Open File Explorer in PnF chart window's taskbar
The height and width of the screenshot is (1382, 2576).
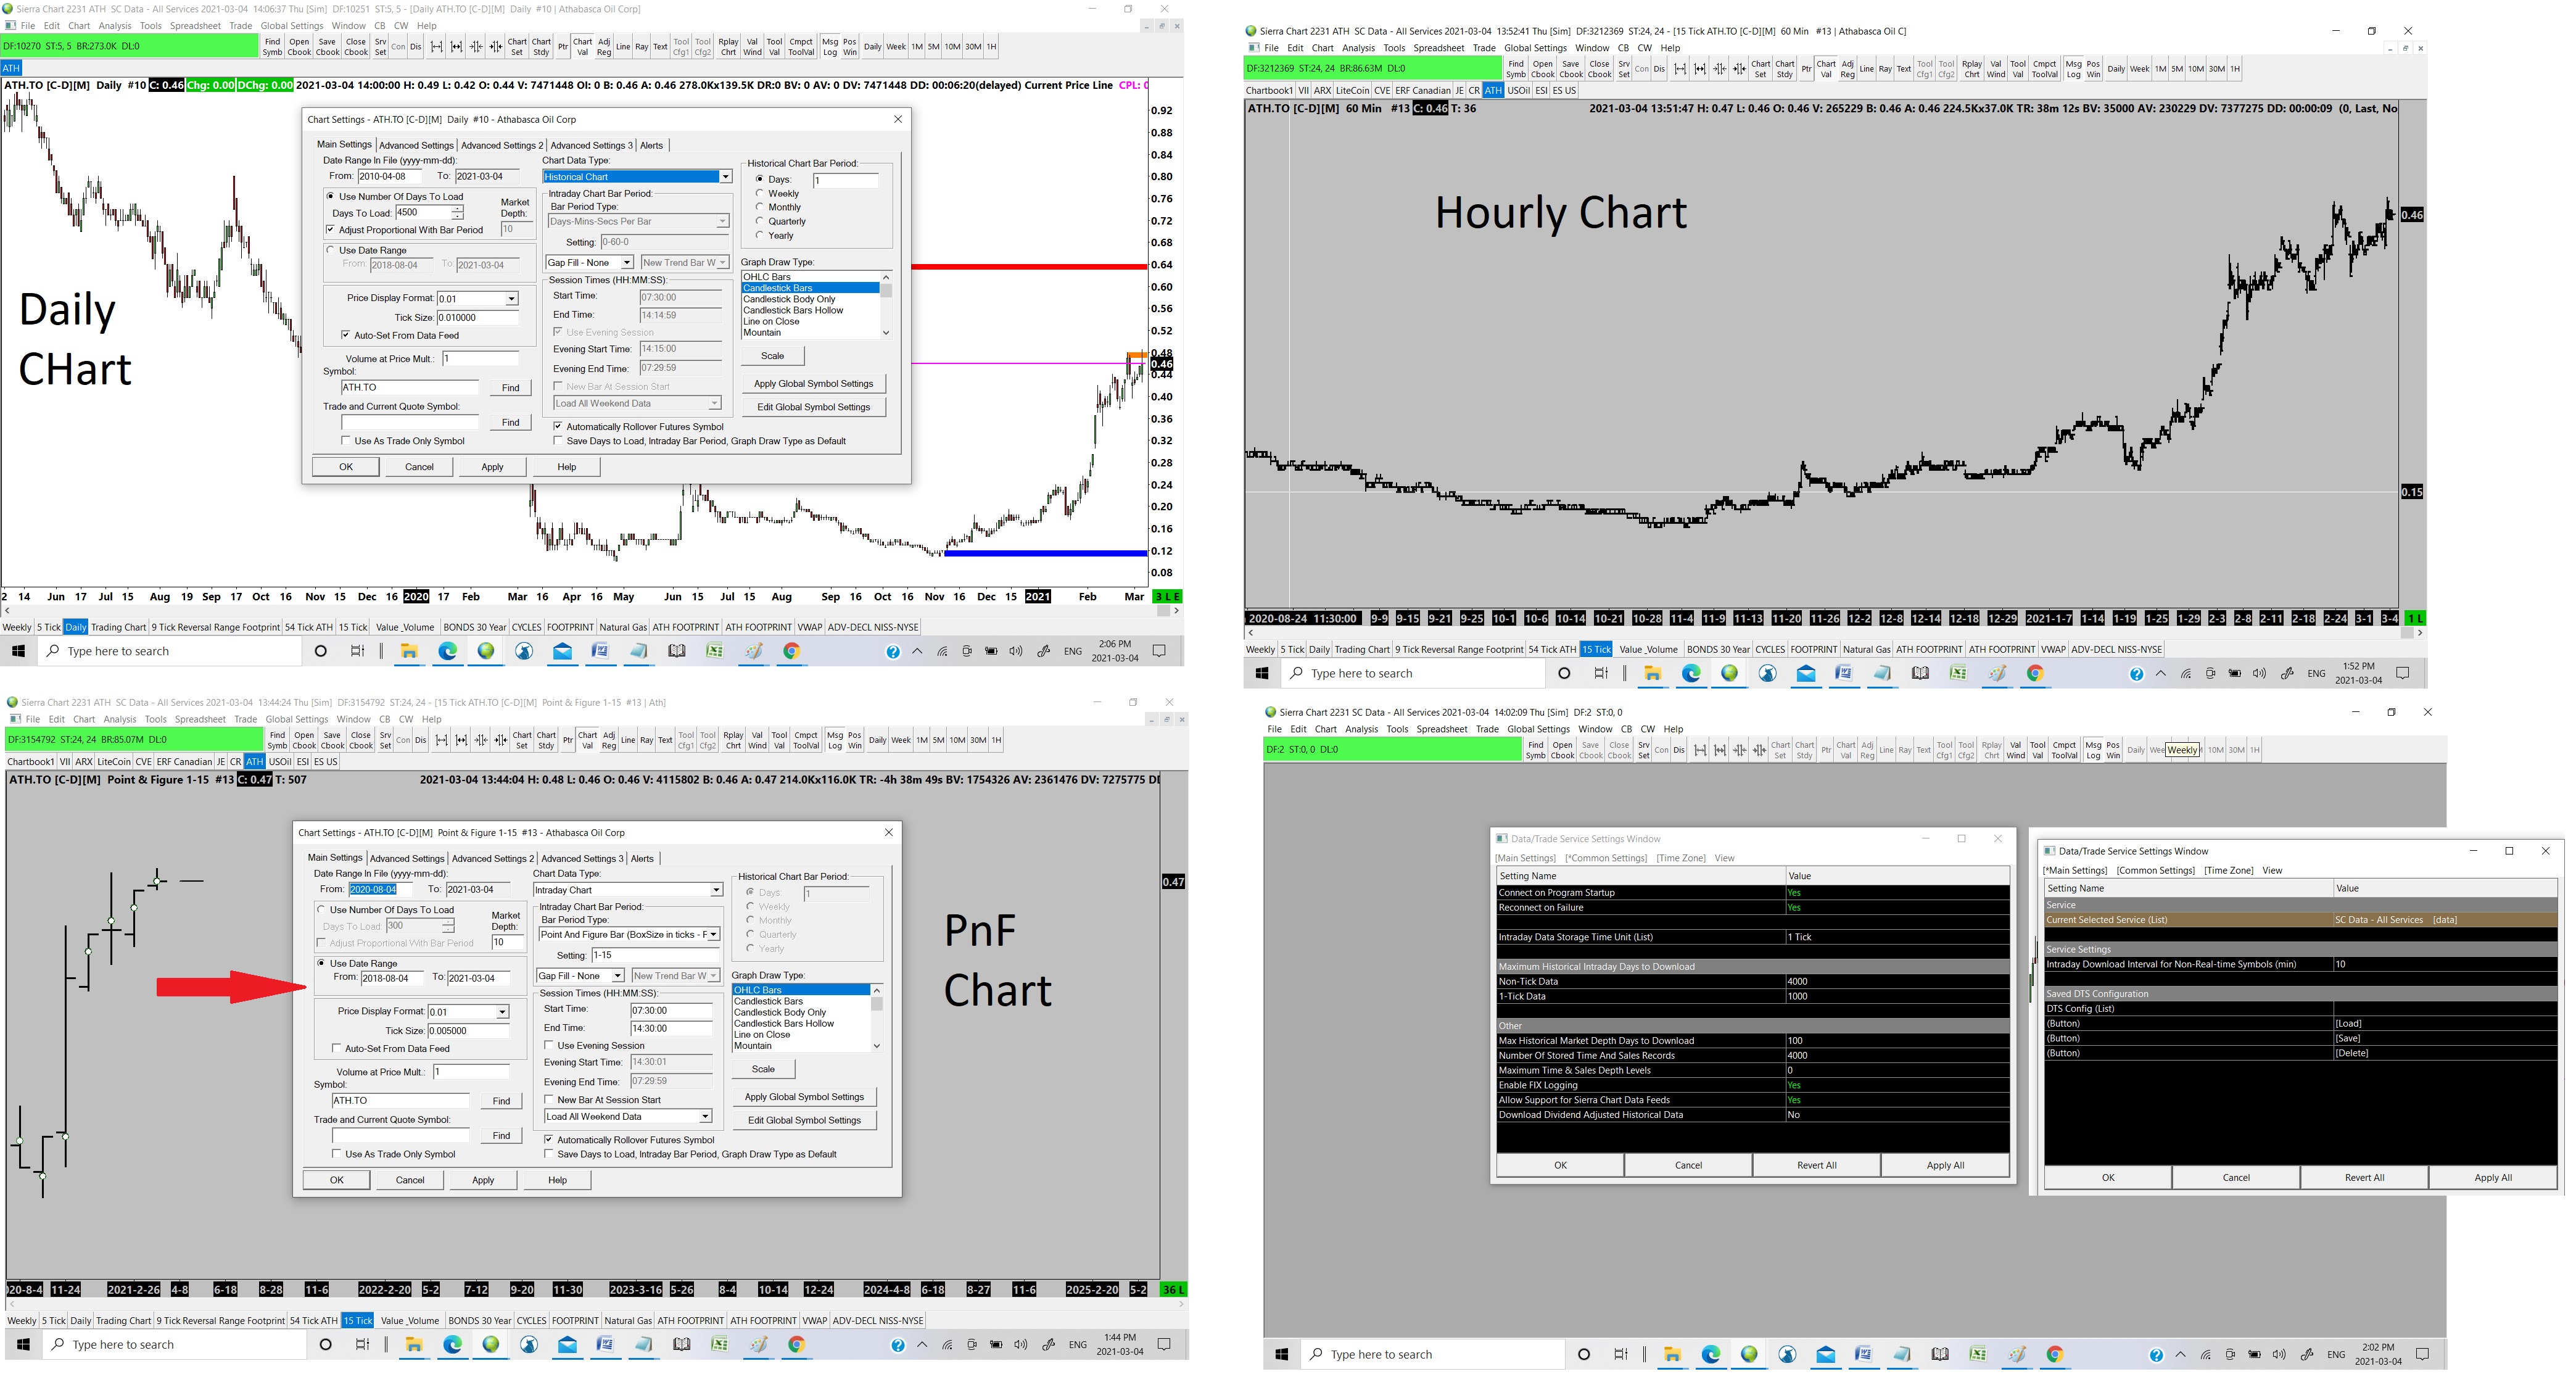414,1345
